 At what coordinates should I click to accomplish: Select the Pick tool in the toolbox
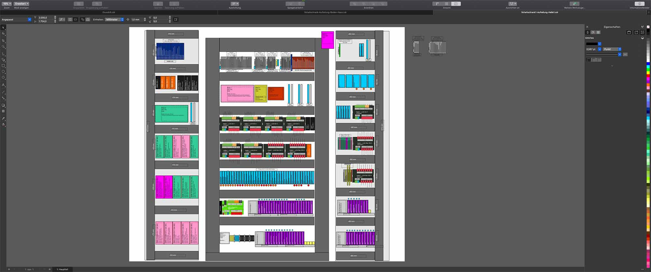pyautogui.click(x=4, y=28)
